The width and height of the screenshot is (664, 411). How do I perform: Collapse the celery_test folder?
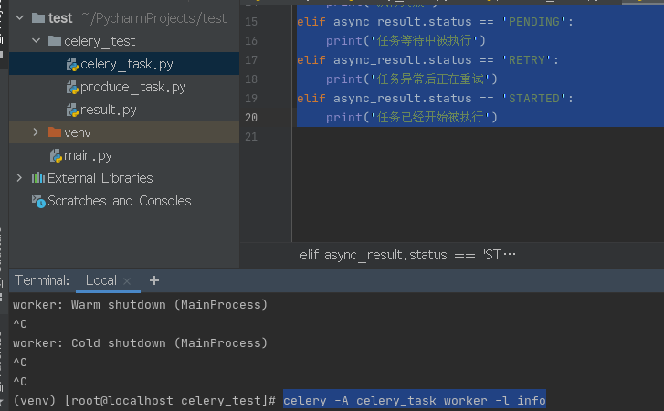pyautogui.click(x=36, y=41)
